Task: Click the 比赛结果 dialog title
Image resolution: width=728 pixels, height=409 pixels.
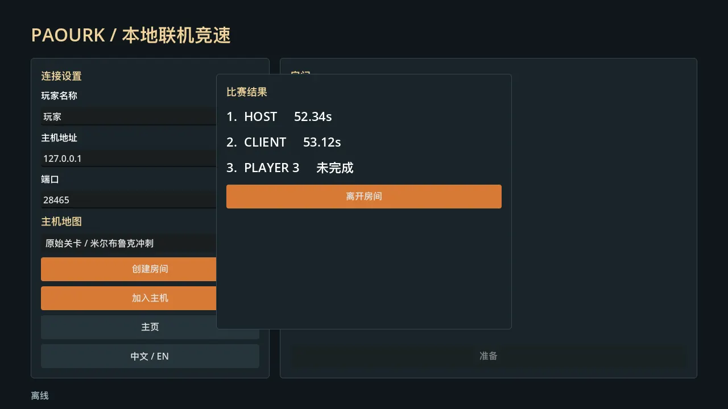Action: [x=247, y=92]
